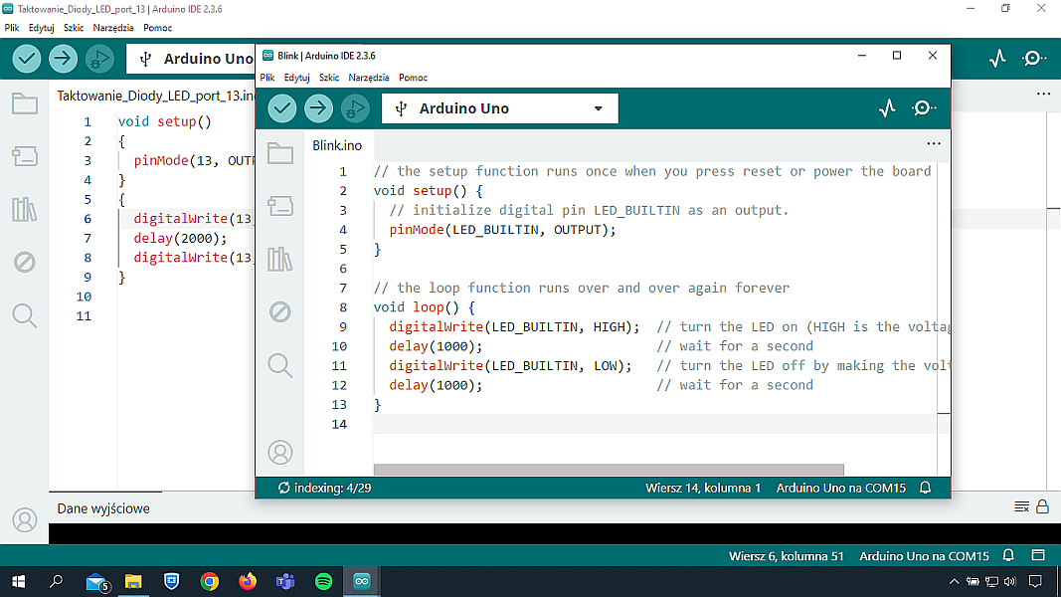
Task: Upload sketch in Blink window
Action: [x=319, y=108]
